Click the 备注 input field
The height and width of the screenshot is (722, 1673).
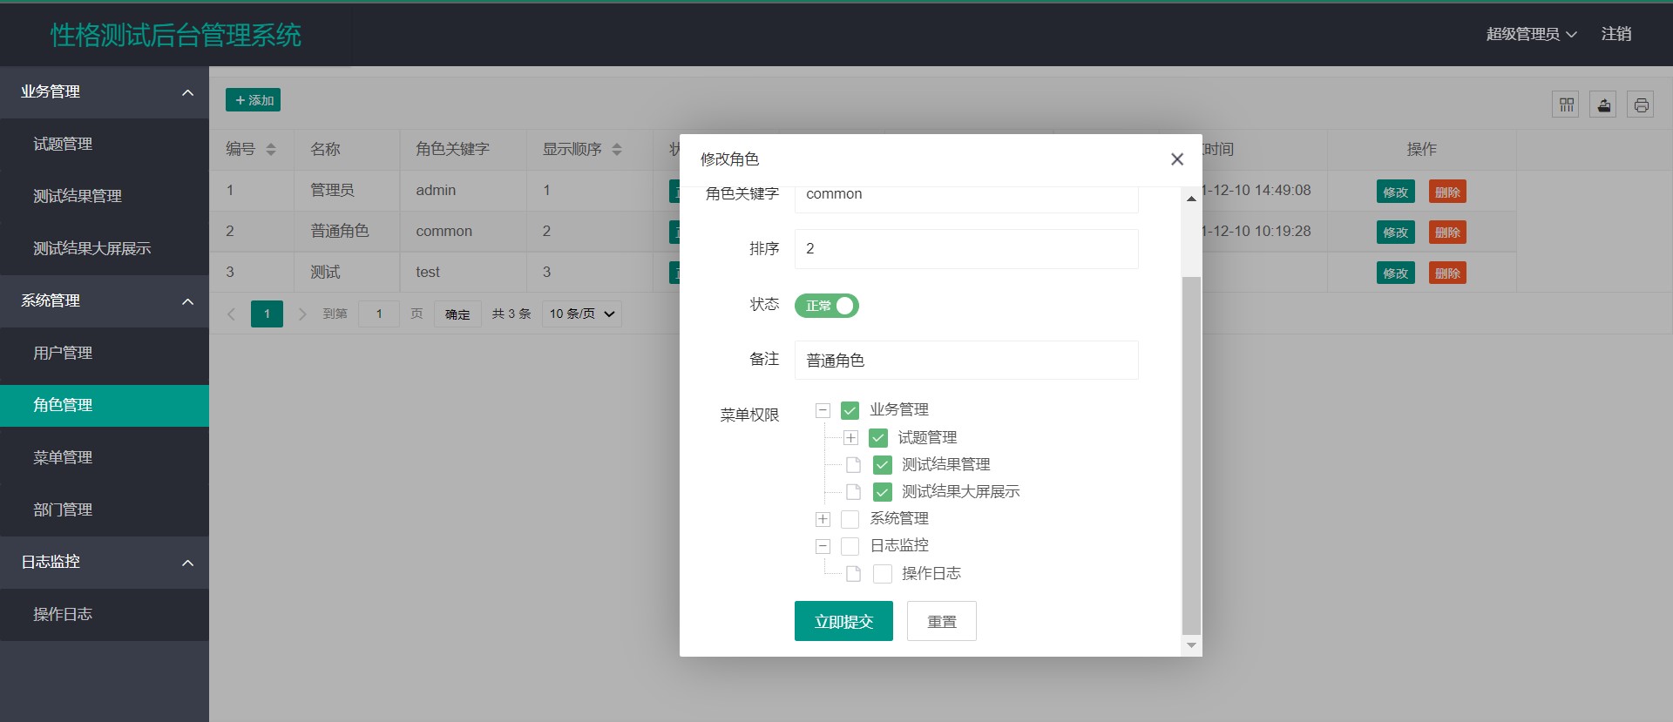pyautogui.click(x=966, y=360)
